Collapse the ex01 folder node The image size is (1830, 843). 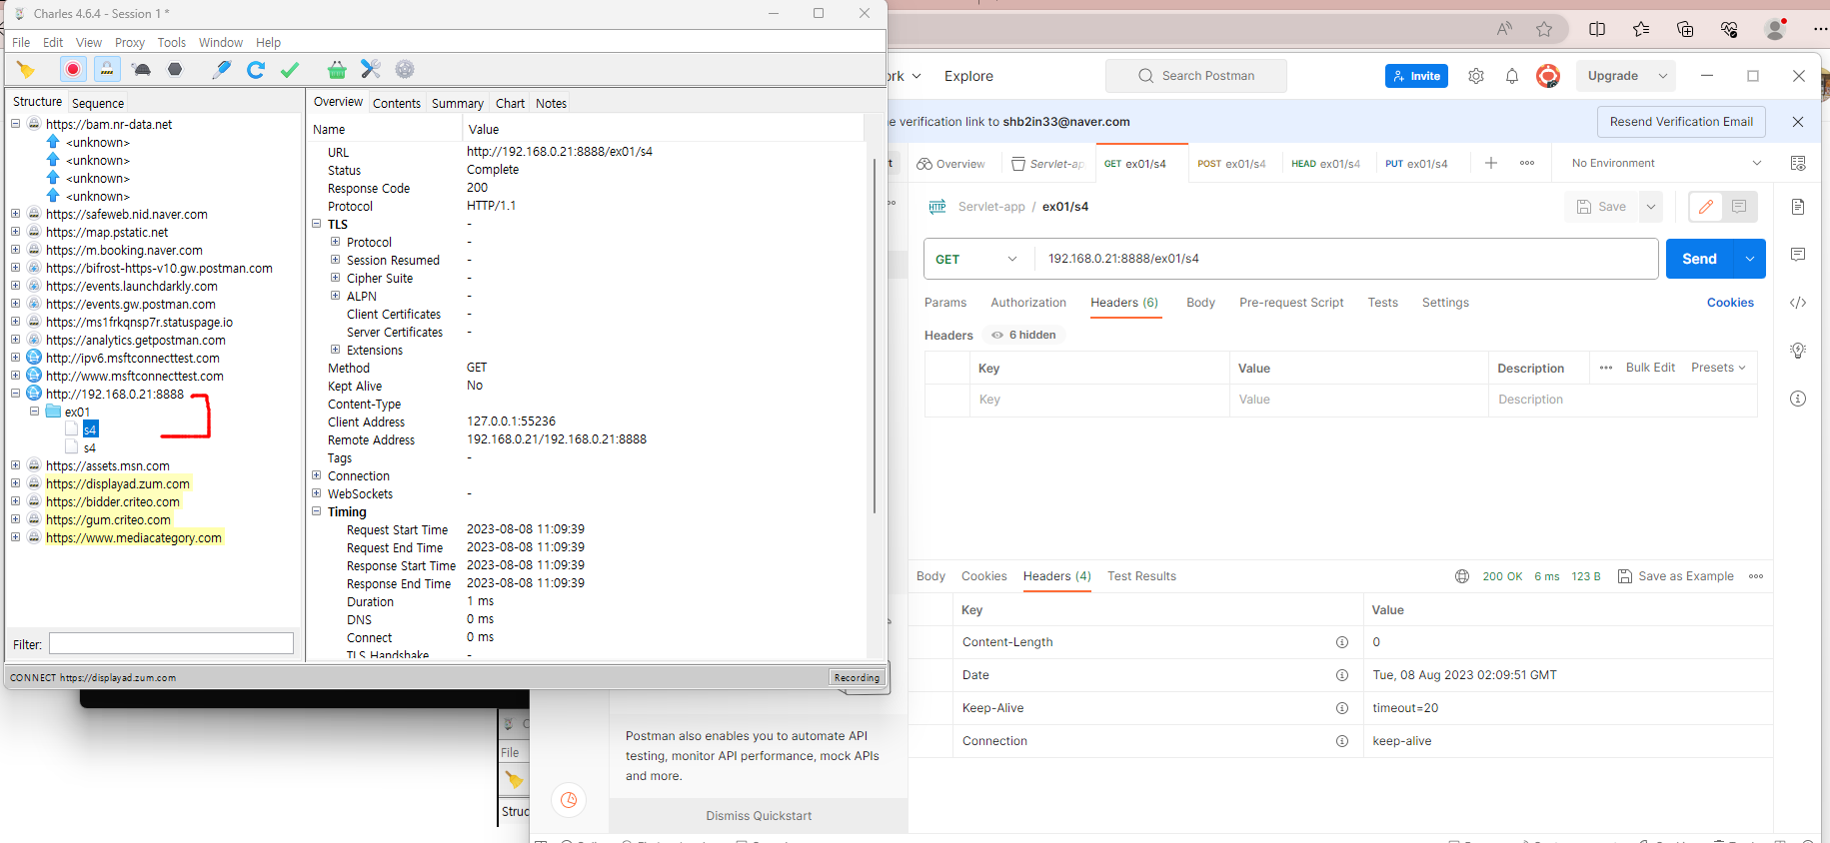tap(34, 412)
